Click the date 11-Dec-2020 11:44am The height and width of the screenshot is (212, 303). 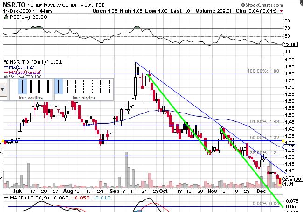(28, 11)
